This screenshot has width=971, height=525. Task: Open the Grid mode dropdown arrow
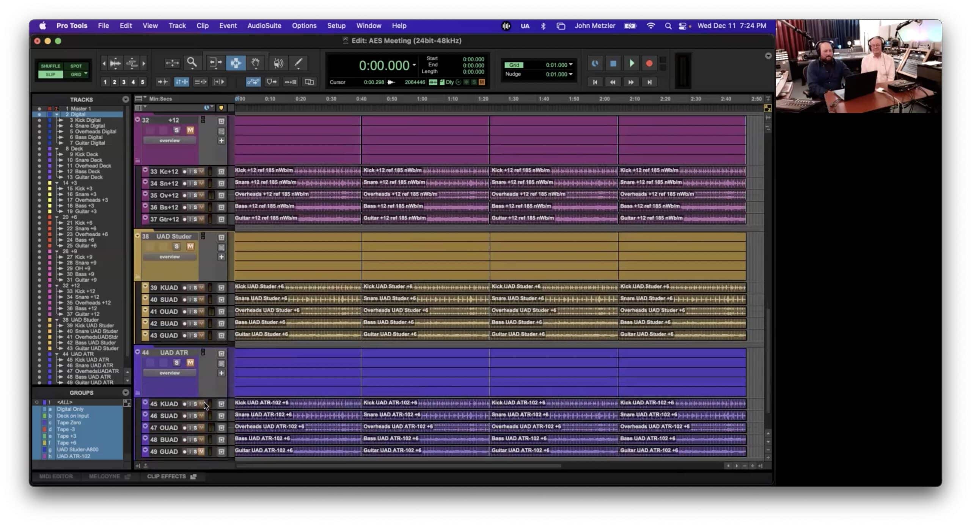(86, 74)
